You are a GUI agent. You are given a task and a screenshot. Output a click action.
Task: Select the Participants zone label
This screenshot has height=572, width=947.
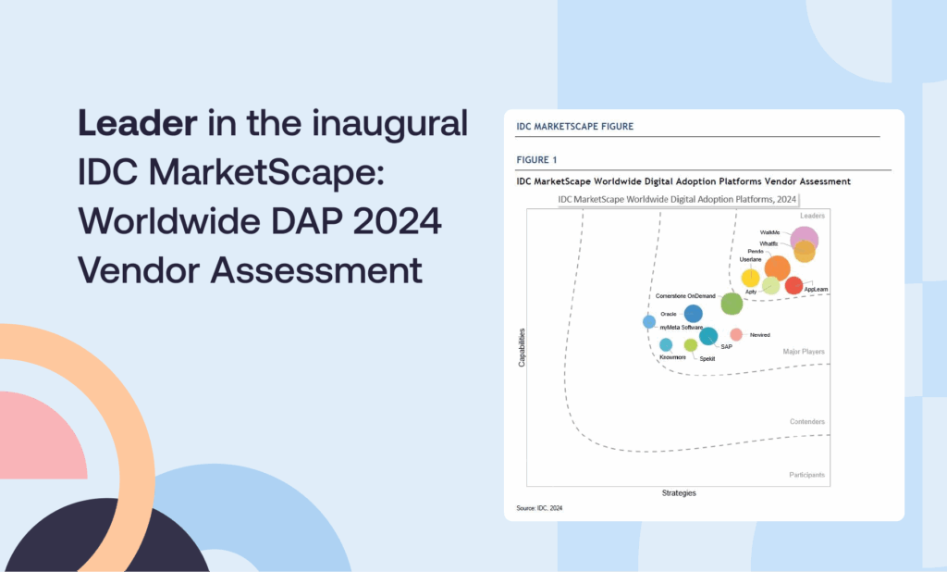806,475
